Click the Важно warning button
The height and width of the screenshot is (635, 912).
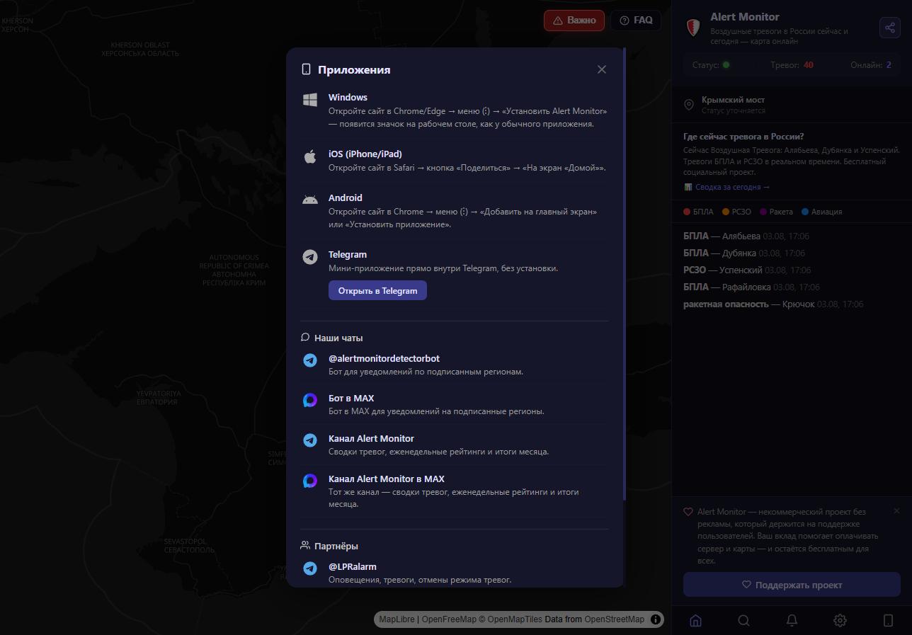(574, 21)
